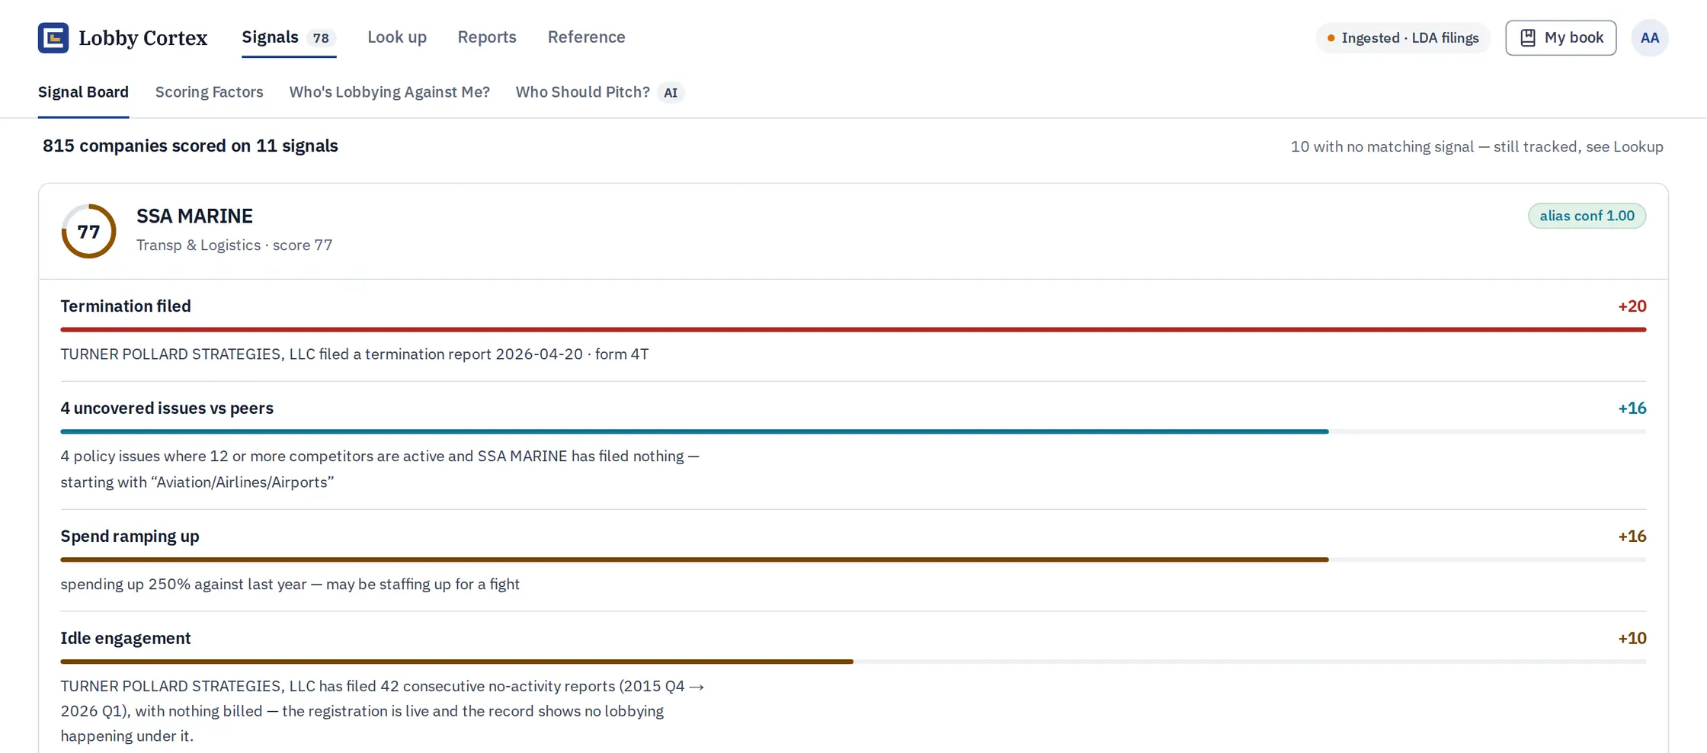
Task: Click the Spend ramping up signal title
Action: pos(130,537)
